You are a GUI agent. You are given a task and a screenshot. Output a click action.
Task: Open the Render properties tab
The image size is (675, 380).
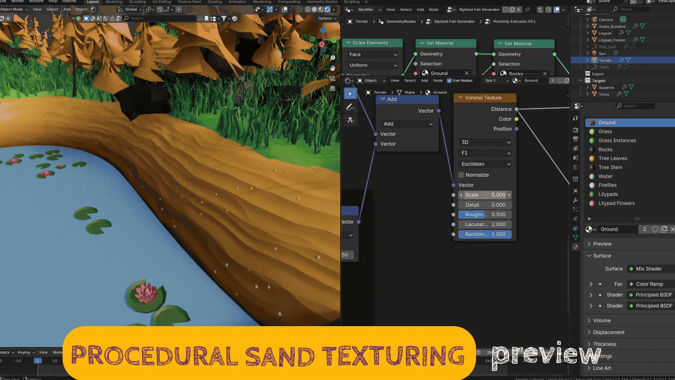(576, 130)
